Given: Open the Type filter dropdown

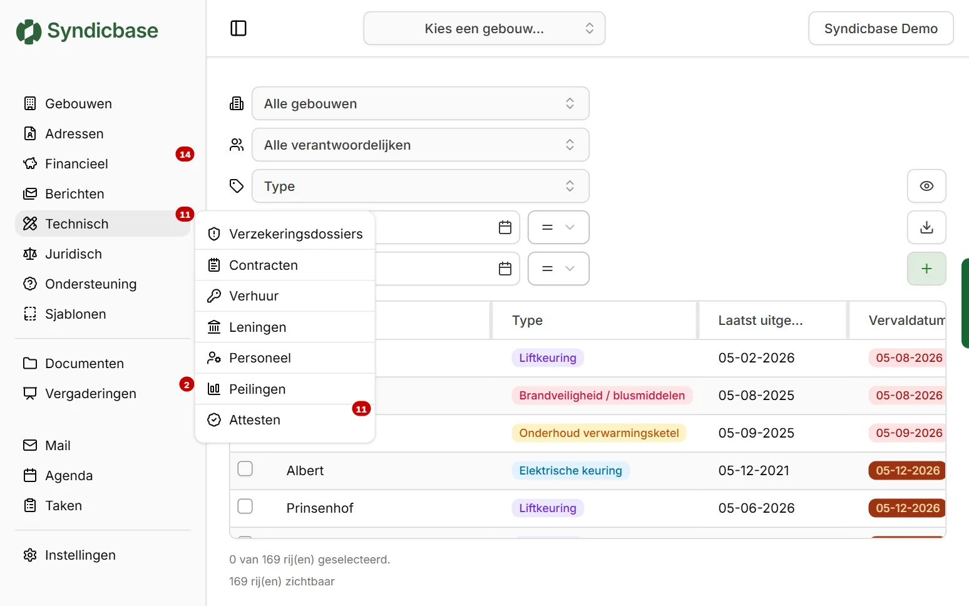Looking at the screenshot, I should [421, 186].
